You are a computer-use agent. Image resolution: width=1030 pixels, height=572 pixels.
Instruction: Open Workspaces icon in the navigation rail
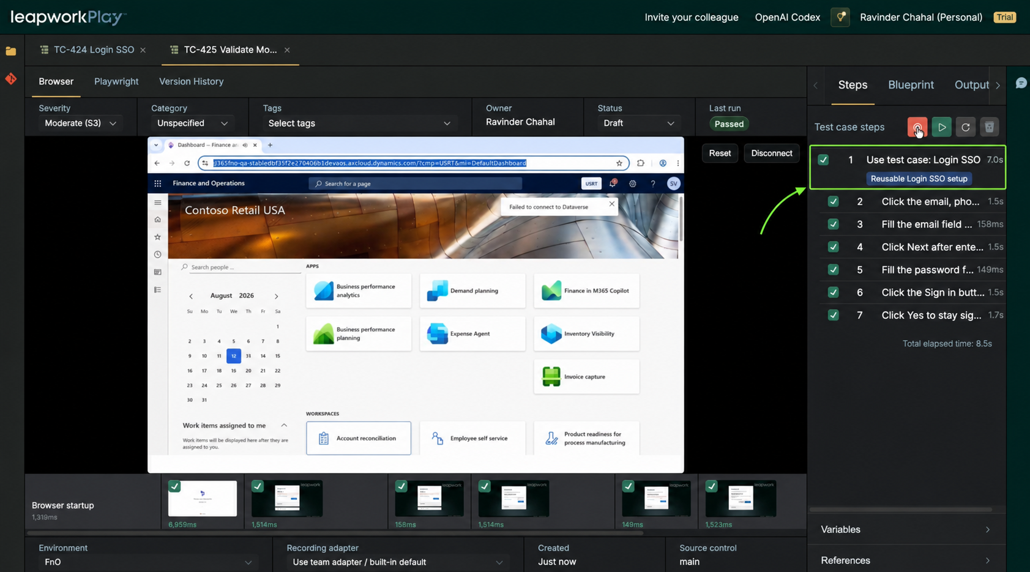[x=158, y=272]
